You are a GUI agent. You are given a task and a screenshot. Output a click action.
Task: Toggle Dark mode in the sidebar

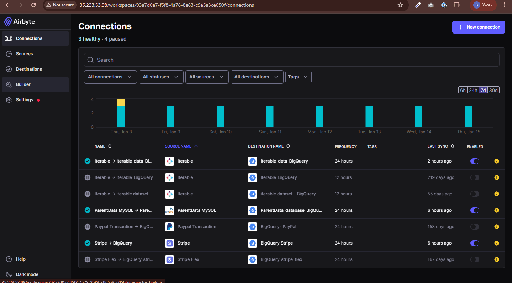pos(35,274)
